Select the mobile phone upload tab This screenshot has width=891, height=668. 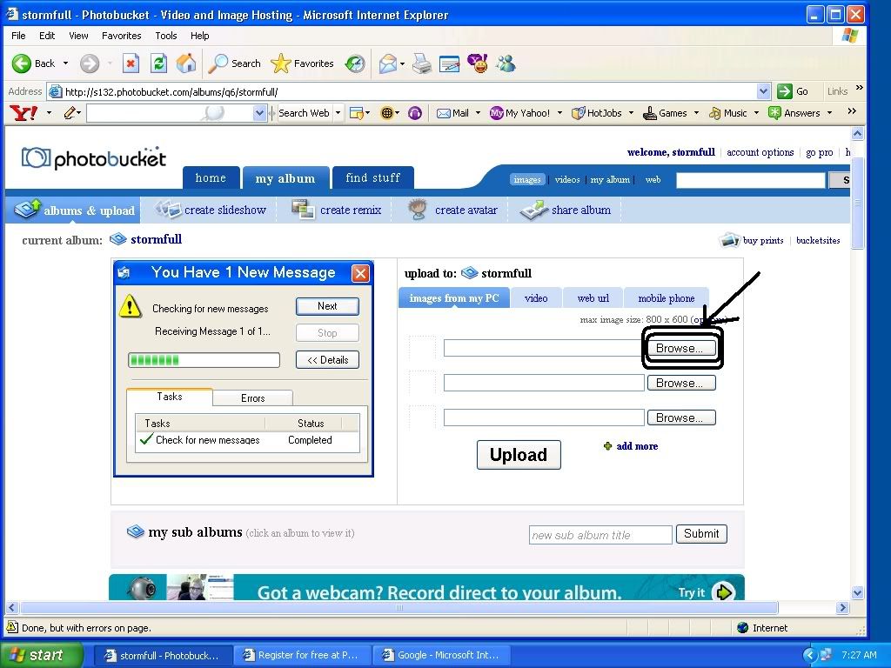tap(666, 298)
